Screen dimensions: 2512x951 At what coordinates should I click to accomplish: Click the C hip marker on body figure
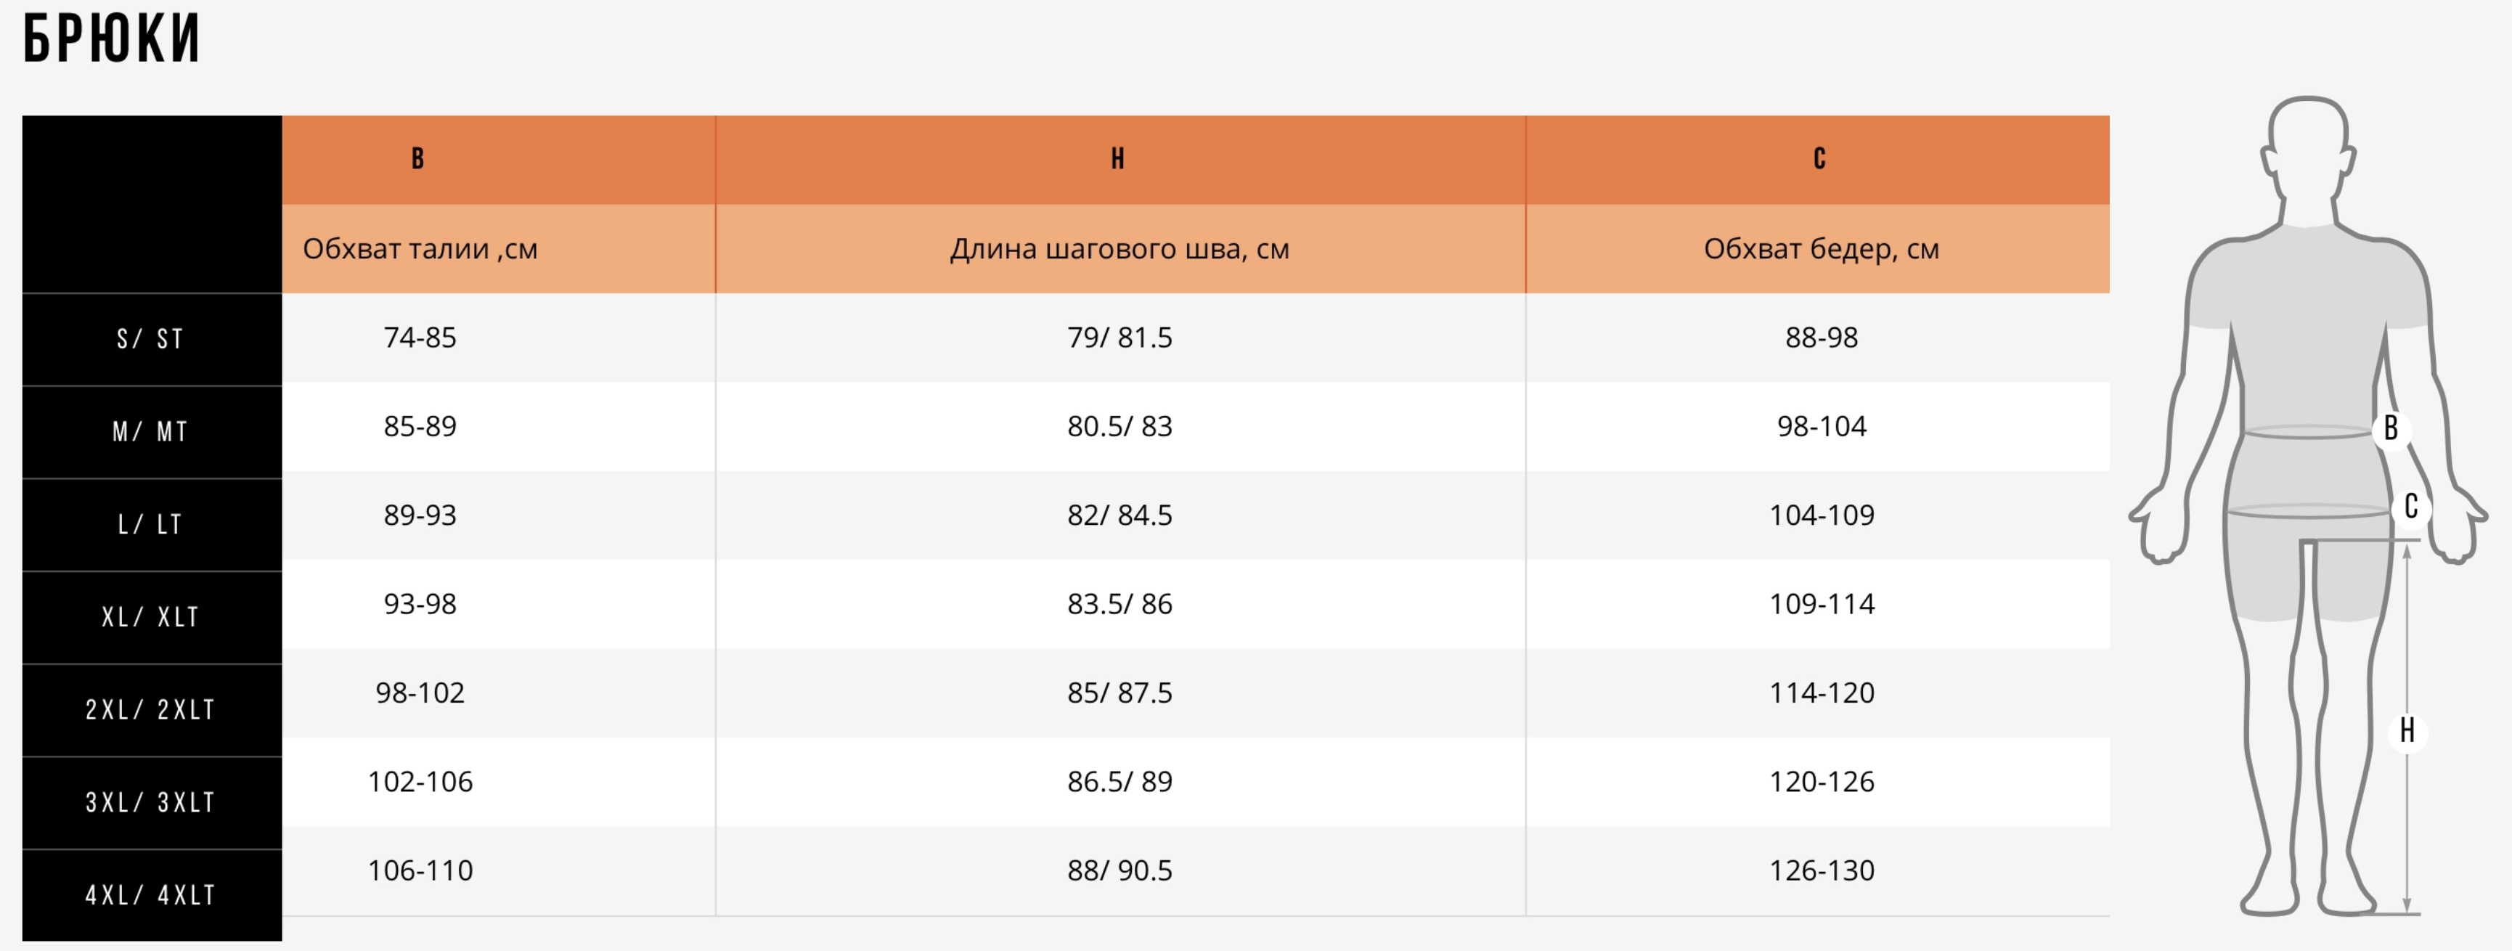pos(2410,507)
